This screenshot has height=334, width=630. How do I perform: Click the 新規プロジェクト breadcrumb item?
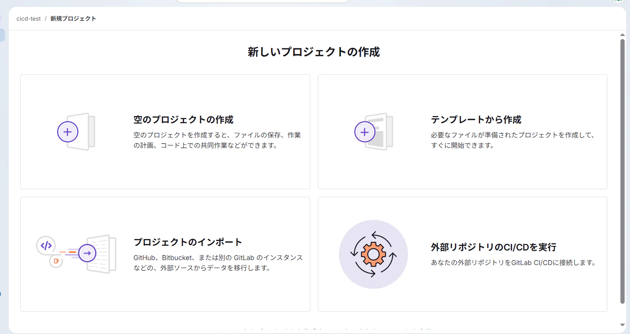[73, 18]
